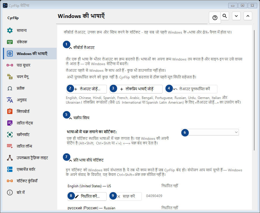Click the layout code 04090409
The width and height of the screenshot is (260, 213).
click(154, 196)
